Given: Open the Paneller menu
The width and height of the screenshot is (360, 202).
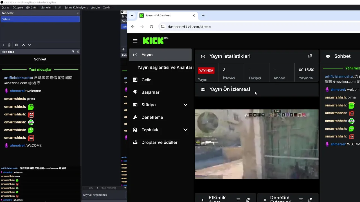Looking at the screenshot, I should [46, 8].
